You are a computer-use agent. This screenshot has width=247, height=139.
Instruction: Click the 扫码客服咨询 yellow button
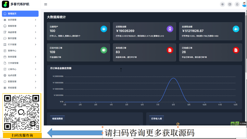point(22,135)
